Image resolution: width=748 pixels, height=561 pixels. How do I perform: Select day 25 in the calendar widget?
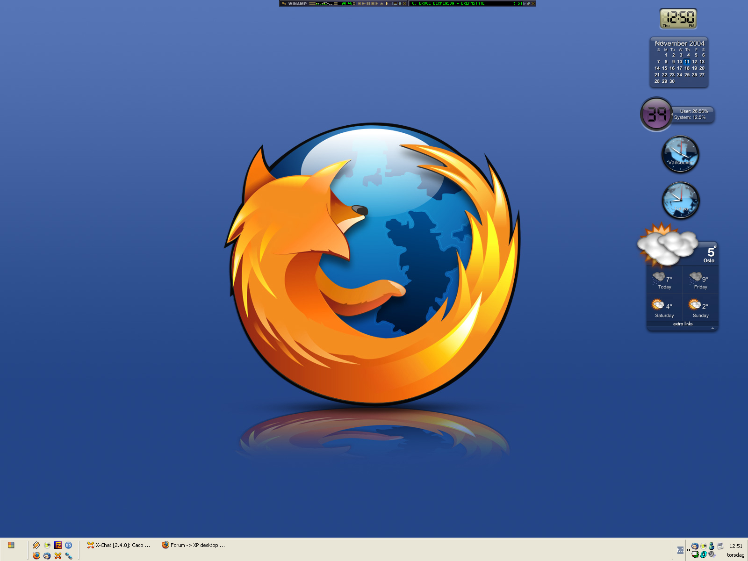point(687,75)
